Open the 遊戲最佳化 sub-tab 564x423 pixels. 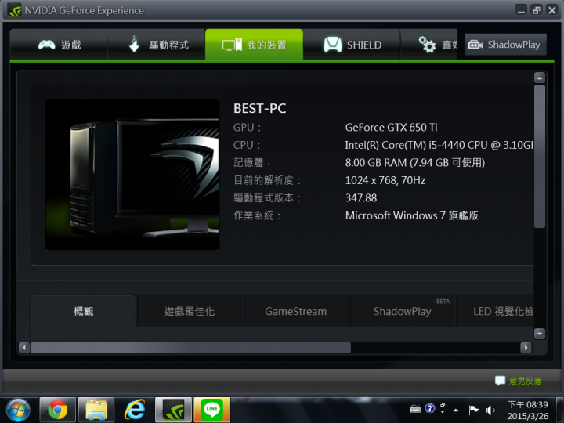(190, 311)
